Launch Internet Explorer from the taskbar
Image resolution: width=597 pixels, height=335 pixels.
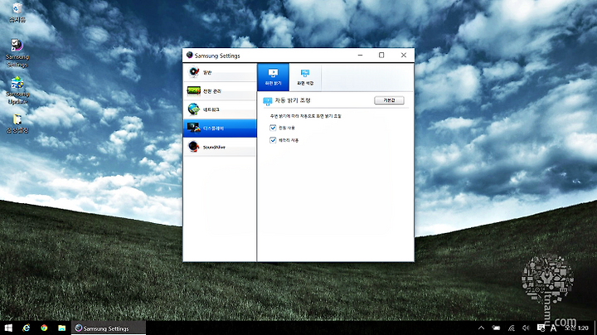tap(27, 328)
